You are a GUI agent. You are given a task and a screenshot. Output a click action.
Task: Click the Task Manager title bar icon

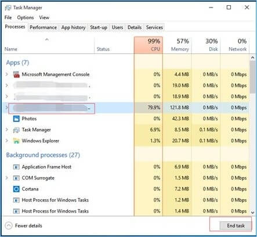[8, 8]
